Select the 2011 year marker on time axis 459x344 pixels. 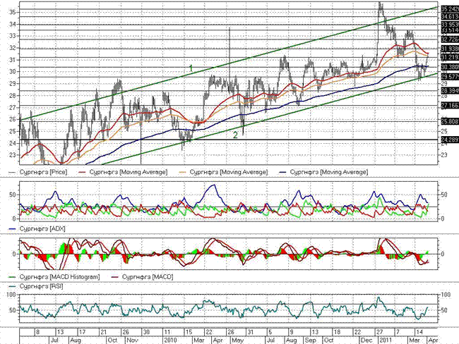tap(381, 339)
